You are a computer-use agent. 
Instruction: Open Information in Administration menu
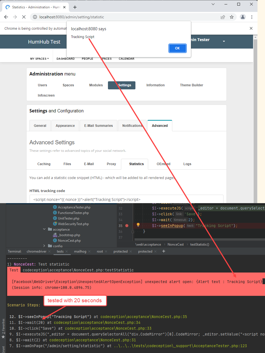tap(155, 85)
